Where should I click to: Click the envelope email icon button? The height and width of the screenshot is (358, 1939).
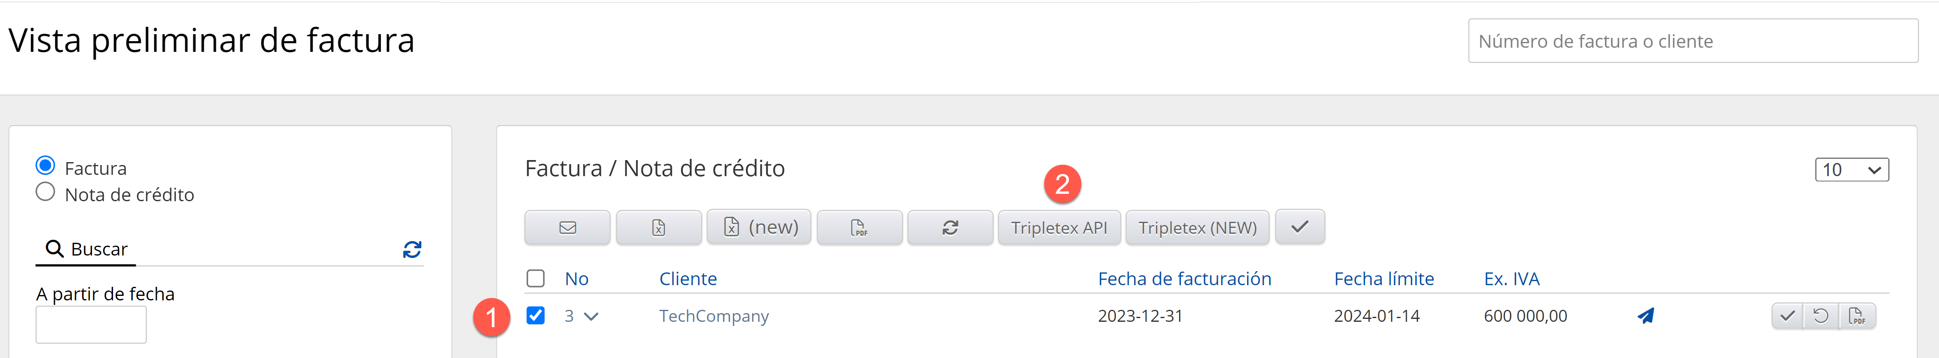tap(567, 228)
